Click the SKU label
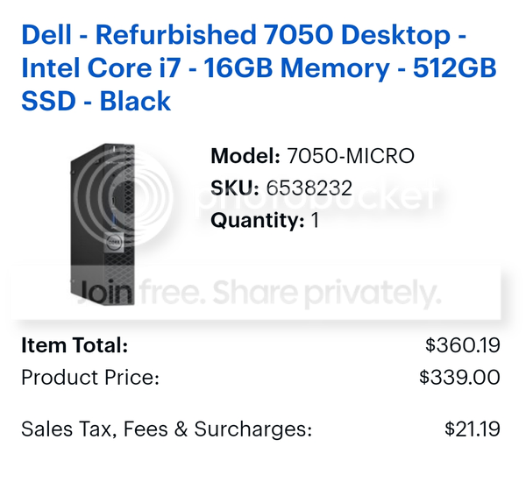This screenshot has width=526, height=482. [235, 188]
